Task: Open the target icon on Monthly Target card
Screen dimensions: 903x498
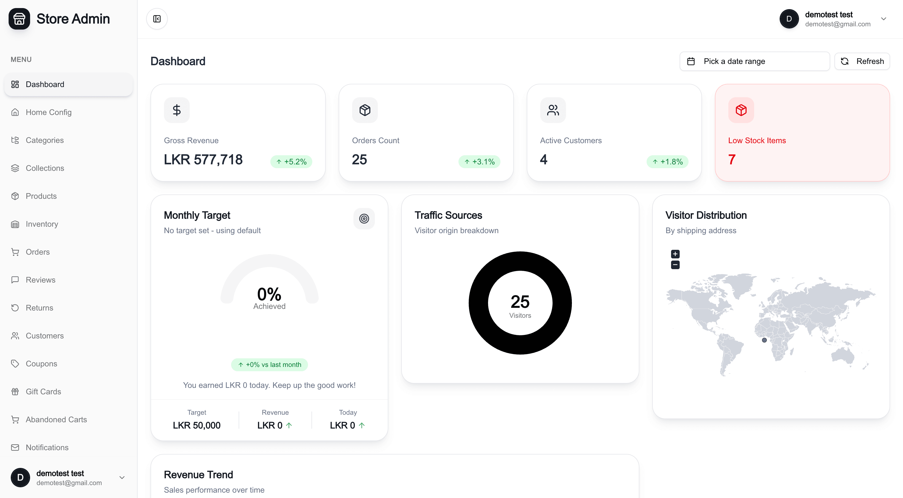Action: 364,218
